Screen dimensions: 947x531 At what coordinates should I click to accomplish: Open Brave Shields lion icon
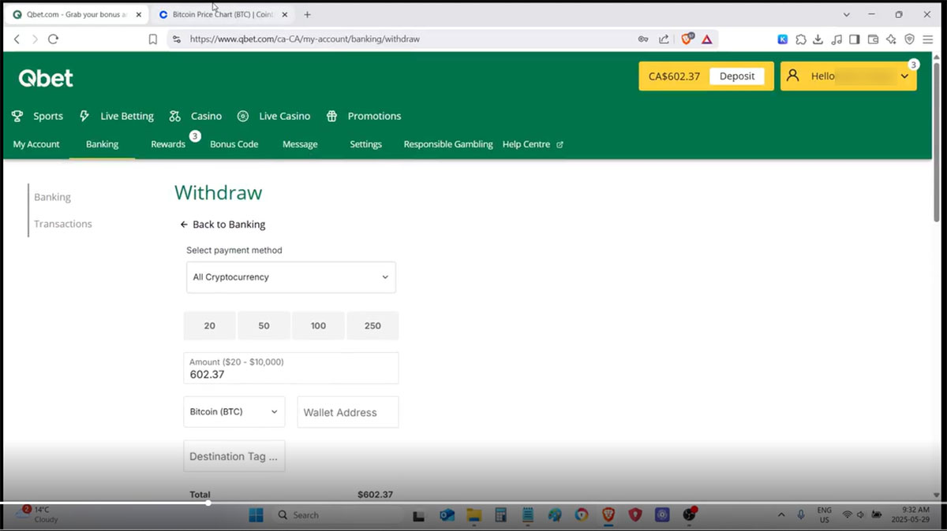point(687,39)
